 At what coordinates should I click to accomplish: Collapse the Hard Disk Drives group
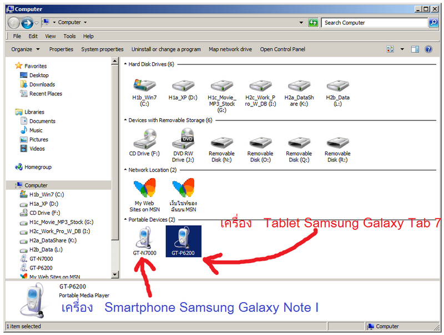pos(125,64)
